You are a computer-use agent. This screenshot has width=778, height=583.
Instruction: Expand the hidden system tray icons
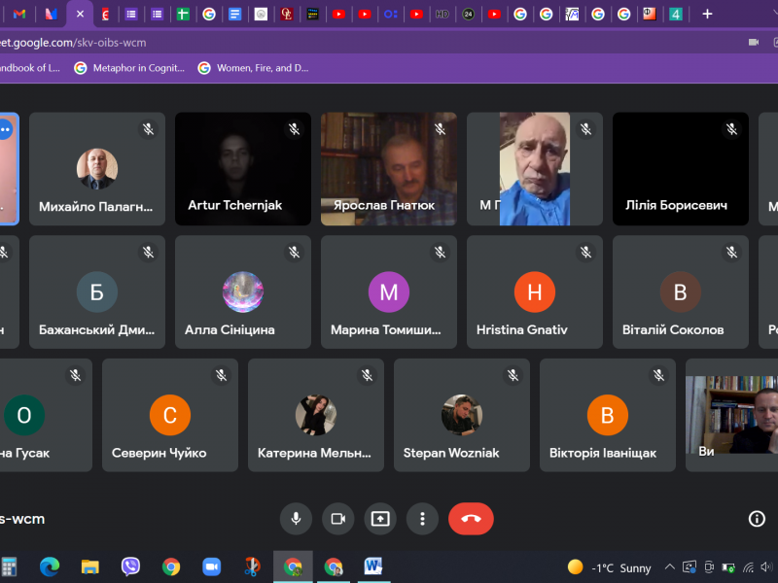click(x=669, y=567)
